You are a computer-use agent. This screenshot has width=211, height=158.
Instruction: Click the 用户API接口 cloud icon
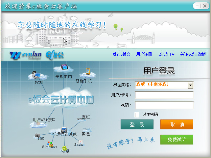point(38,124)
